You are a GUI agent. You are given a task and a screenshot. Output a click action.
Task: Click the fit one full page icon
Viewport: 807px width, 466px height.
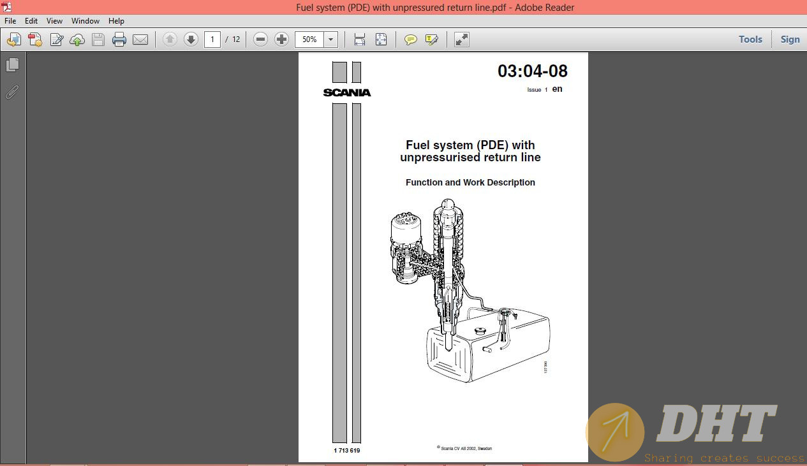tap(381, 40)
